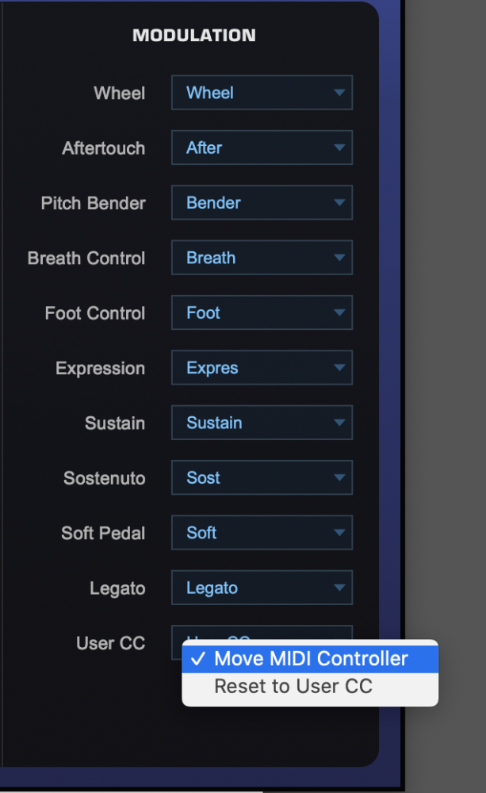Click the Soft Pedal arrow icon
This screenshot has width=486, height=793.
coord(339,532)
